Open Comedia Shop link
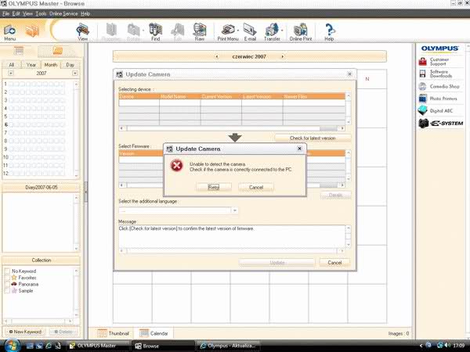The width and height of the screenshot is (470, 352). [439, 86]
